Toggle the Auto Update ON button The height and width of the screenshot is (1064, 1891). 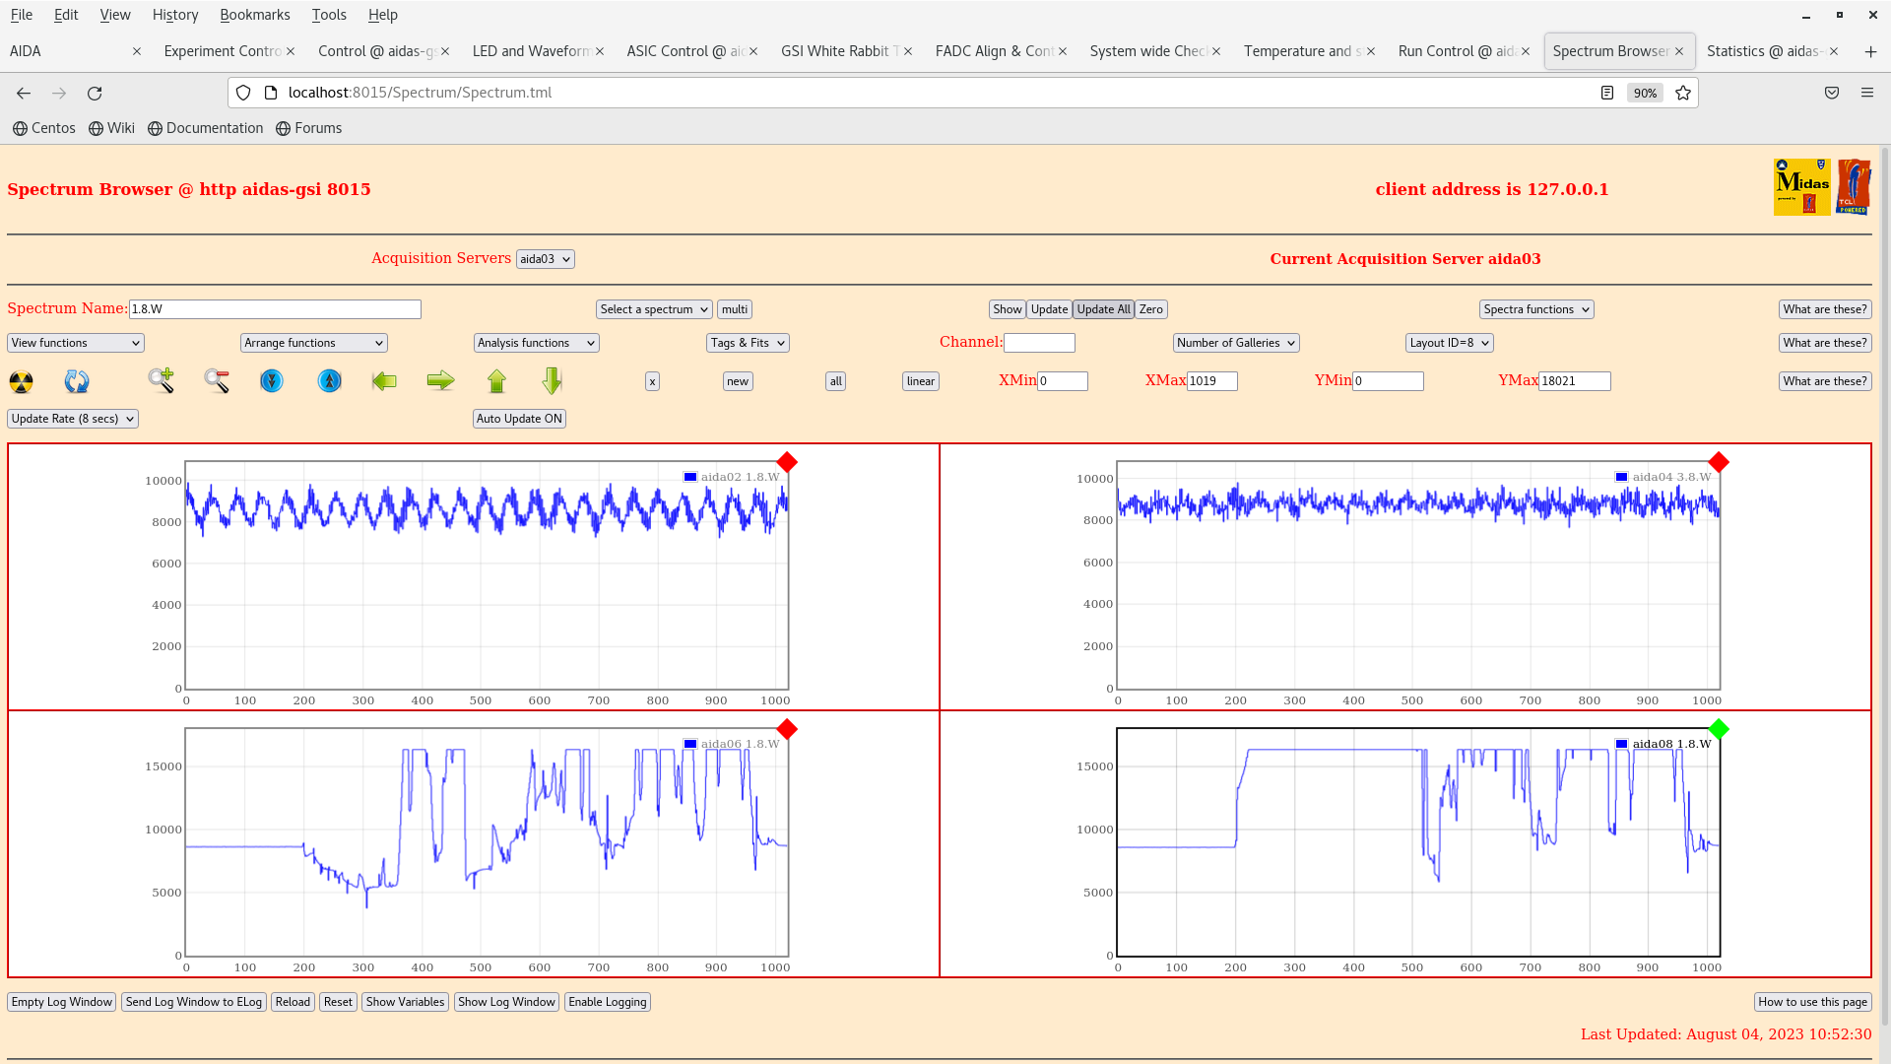point(519,419)
